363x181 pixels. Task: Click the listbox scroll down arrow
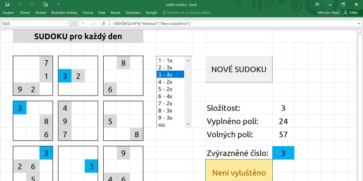tap(188, 124)
